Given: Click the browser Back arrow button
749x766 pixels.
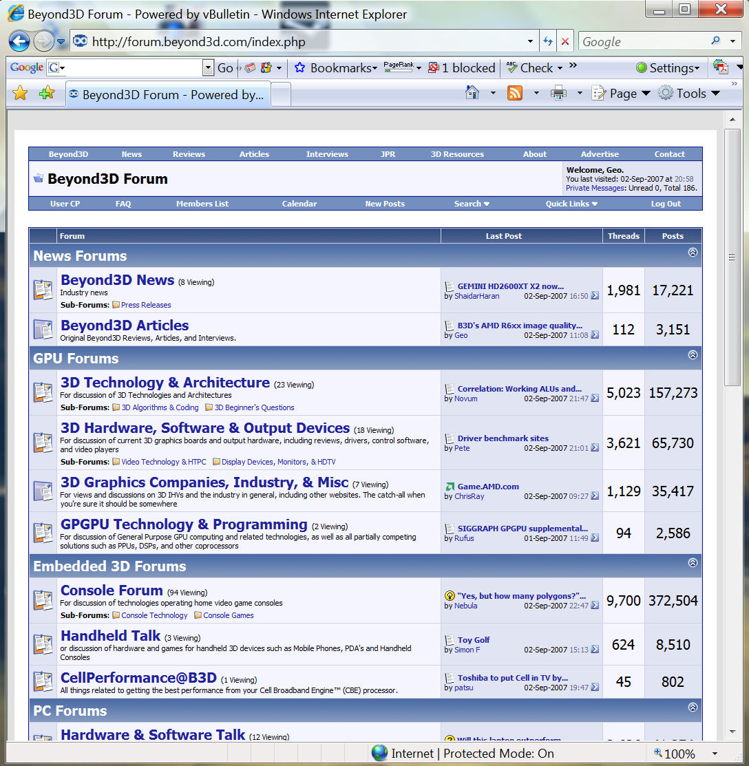Looking at the screenshot, I should click(x=19, y=41).
